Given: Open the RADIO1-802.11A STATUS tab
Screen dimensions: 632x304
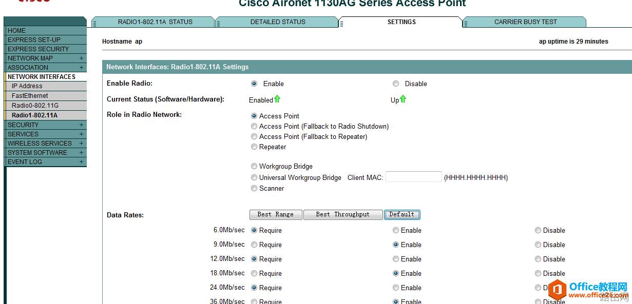Looking at the screenshot, I should point(153,22).
